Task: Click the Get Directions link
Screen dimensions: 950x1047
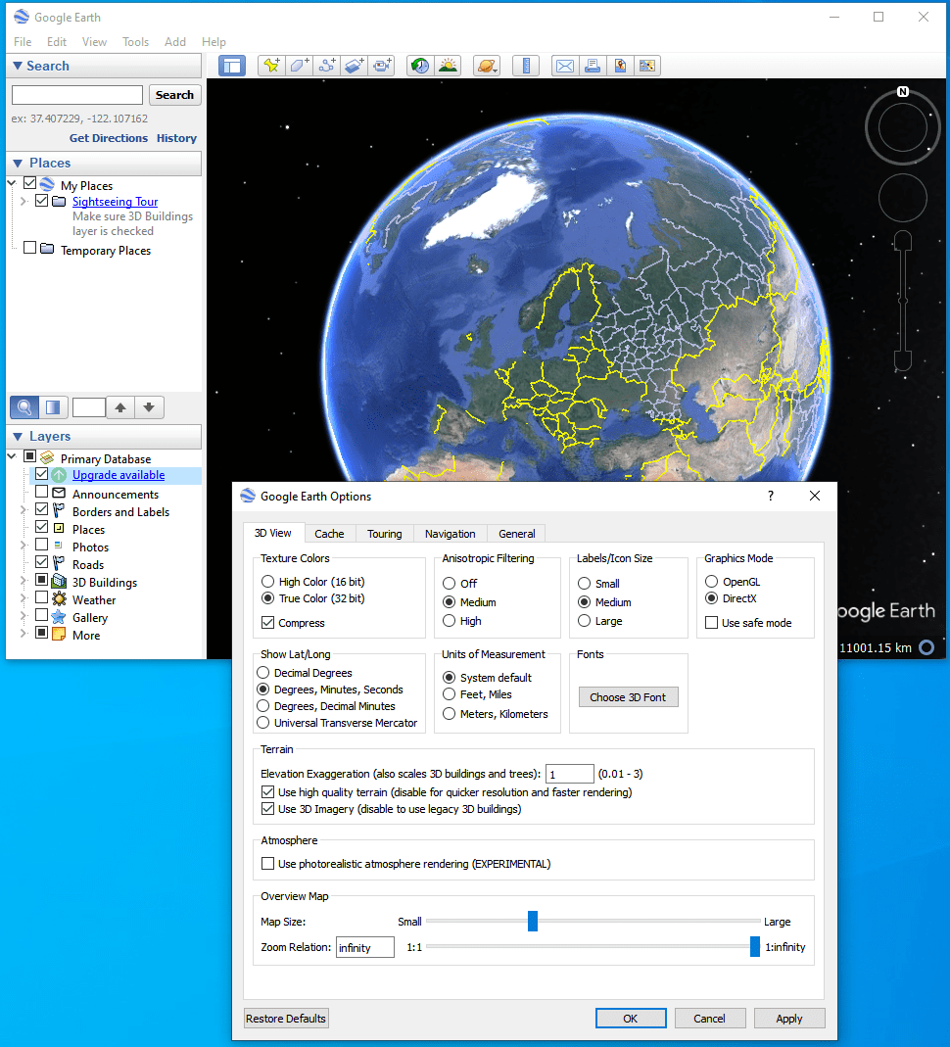Action: (x=109, y=138)
